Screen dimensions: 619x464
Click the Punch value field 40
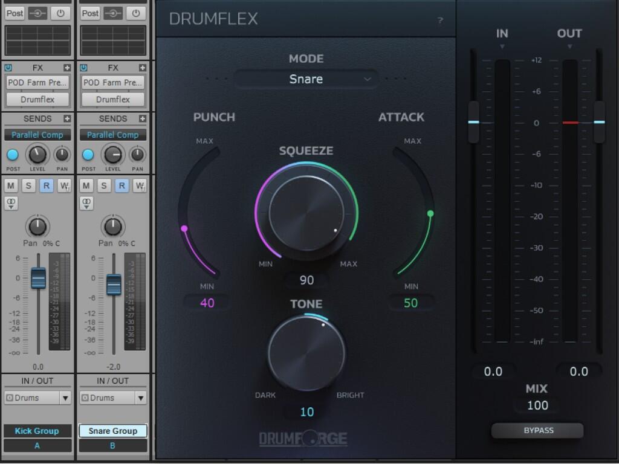point(207,303)
